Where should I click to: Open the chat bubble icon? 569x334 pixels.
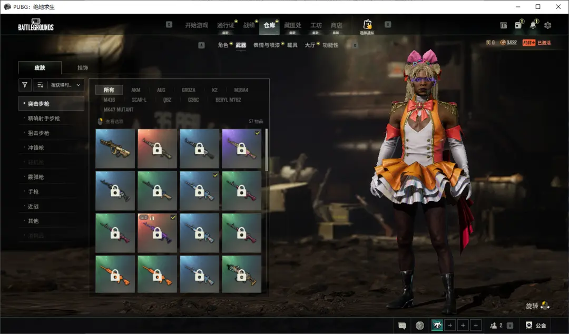tap(402, 325)
